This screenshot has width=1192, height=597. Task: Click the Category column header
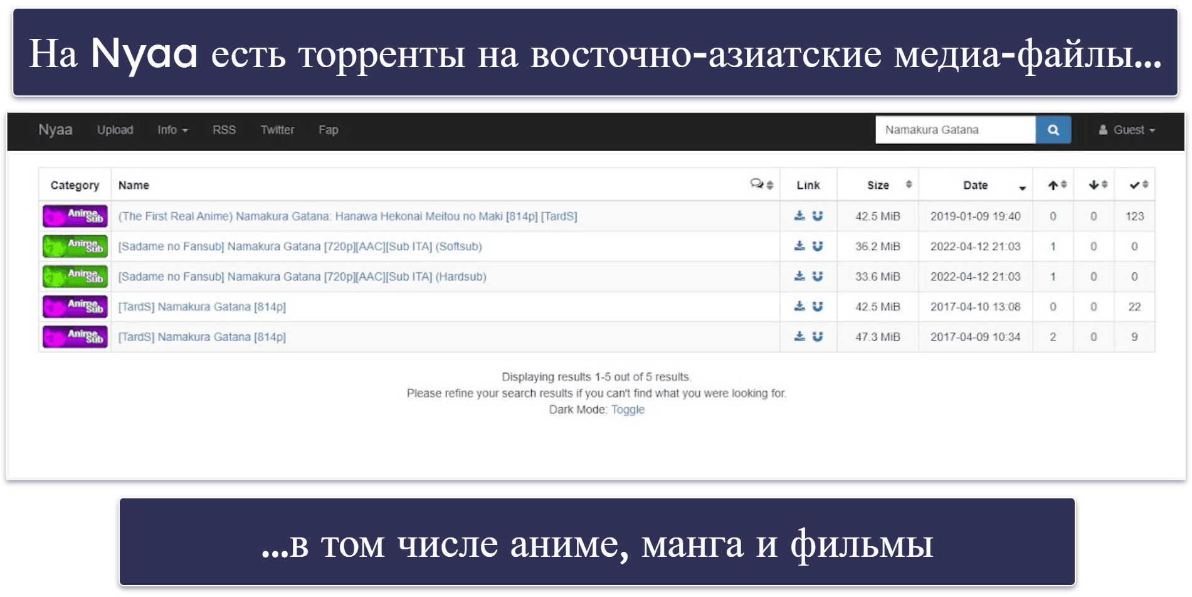[x=75, y=185]
